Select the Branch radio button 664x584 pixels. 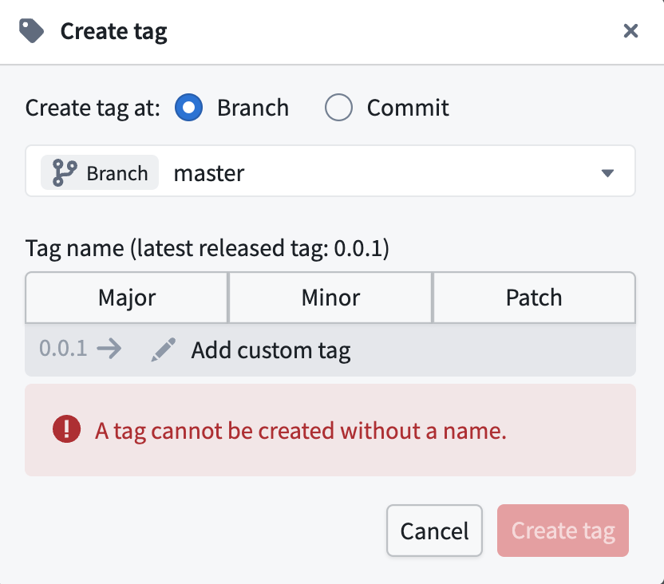click(189, 108)
